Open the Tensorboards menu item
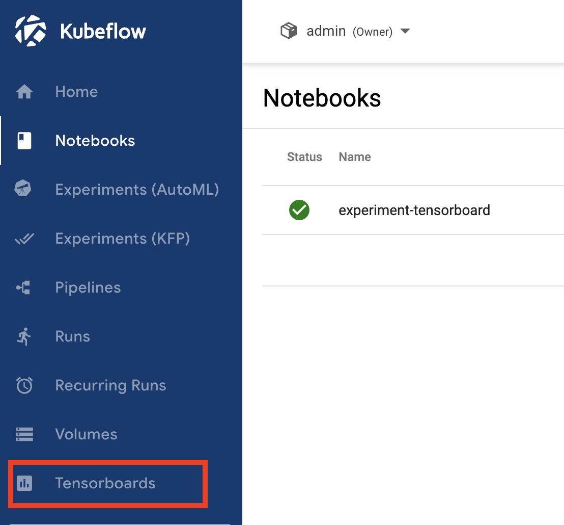The height and width of the screenshot is (525, 564). point(105,483)
